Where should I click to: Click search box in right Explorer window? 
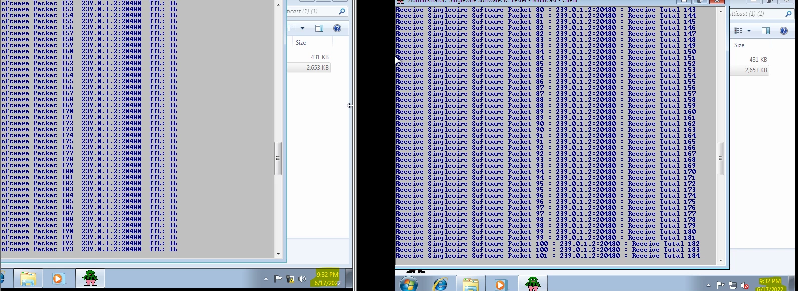(x=762, y=14)
